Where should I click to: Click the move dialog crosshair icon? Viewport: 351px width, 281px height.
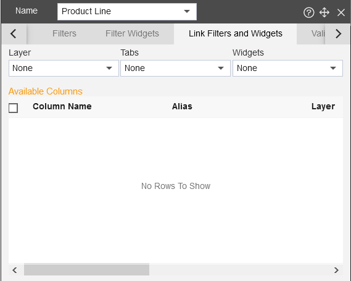click(x=324, y=12)
